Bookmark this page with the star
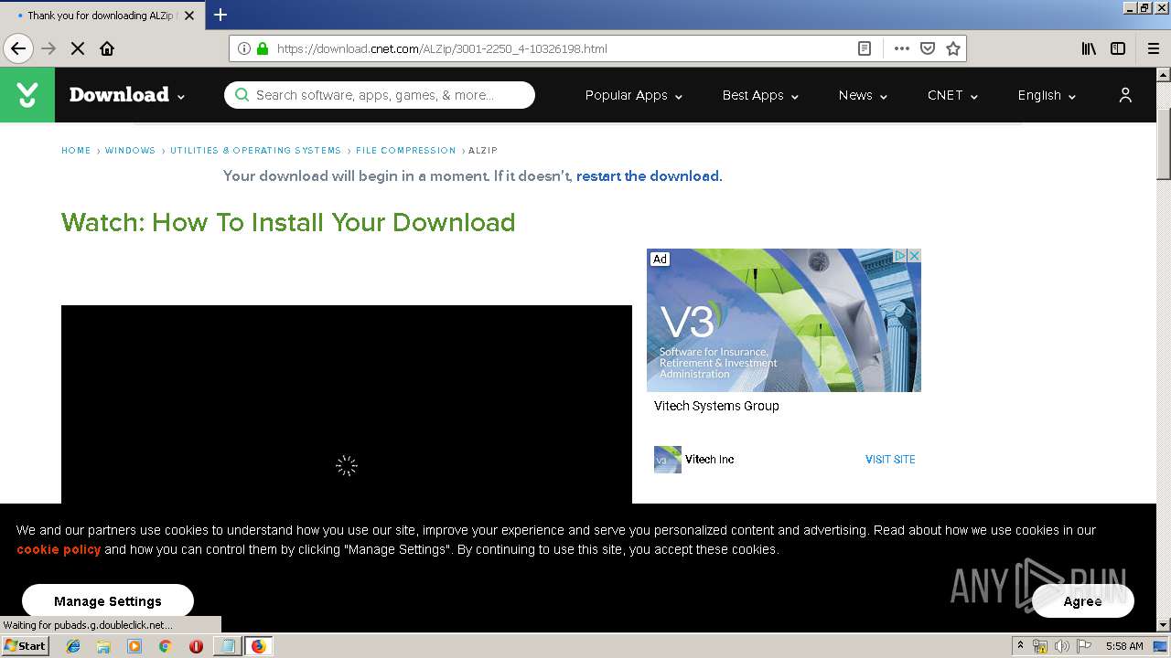Screen dimensions: 1171x658 pyautogui.click(x=953, y=48)
